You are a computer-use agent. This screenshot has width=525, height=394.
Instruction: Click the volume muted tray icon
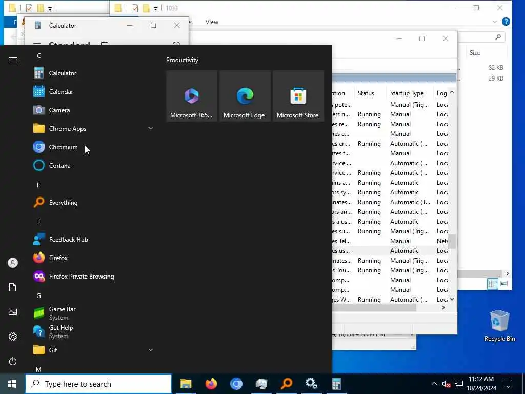(446, 384)
